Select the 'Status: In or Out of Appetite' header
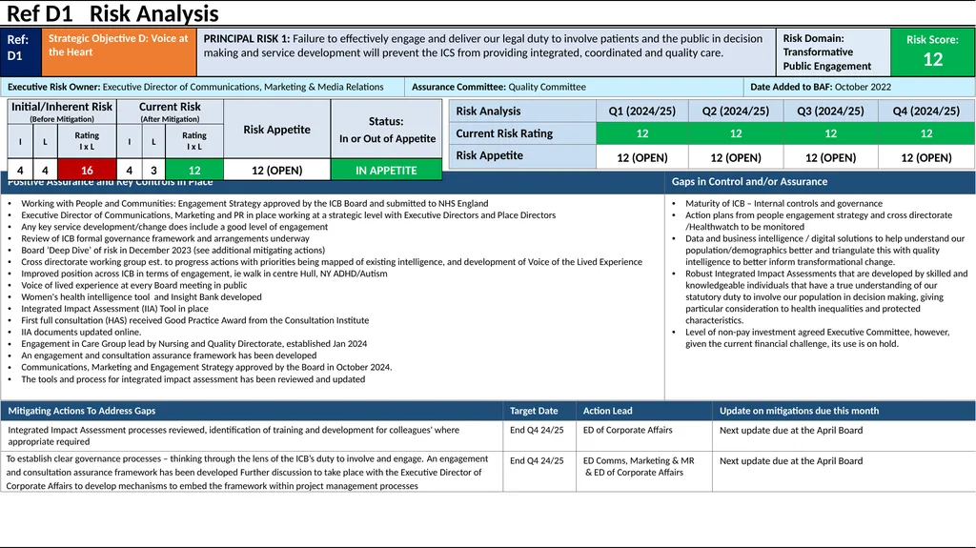 (386, 129)
